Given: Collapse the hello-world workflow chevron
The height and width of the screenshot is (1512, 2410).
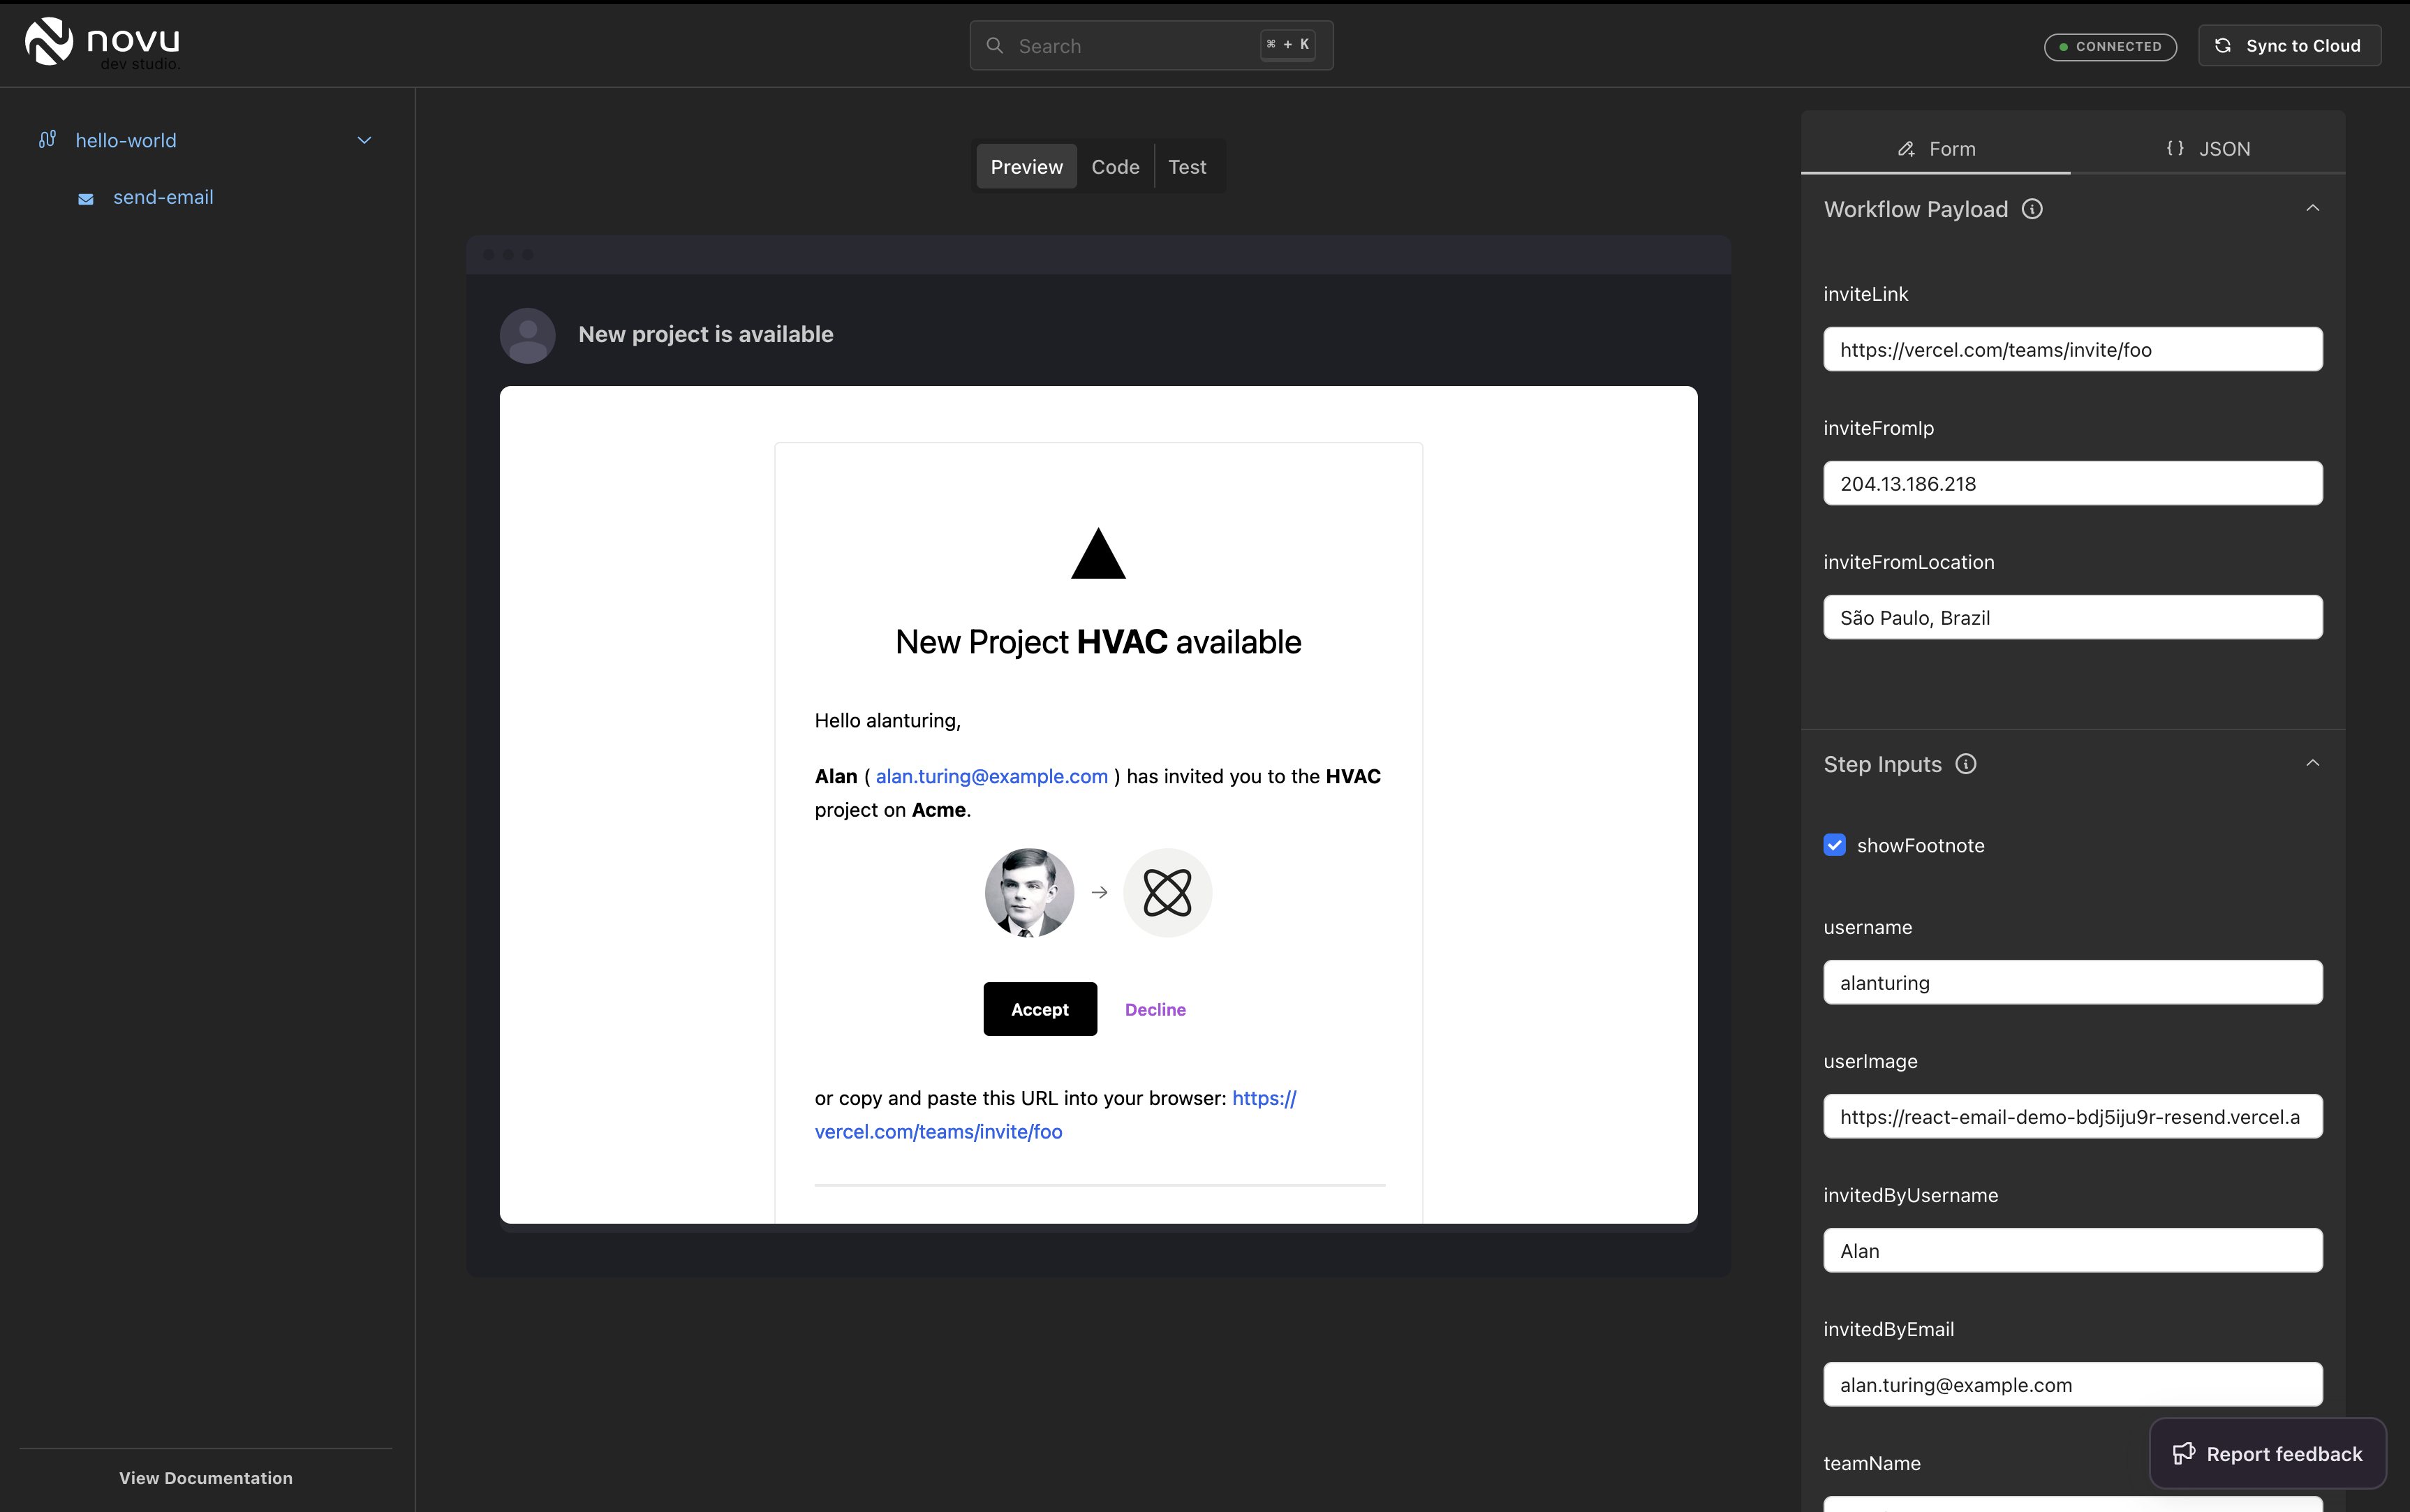Looking at the screenshot, I should pos(364,141).
